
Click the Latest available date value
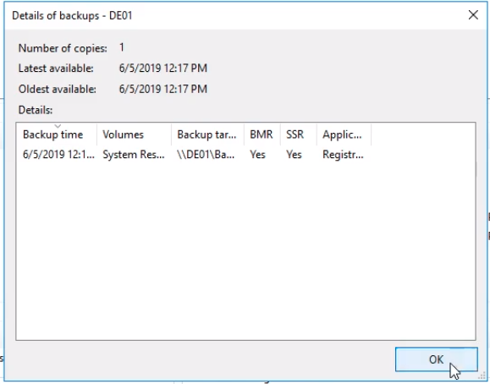tap(162, 69)
